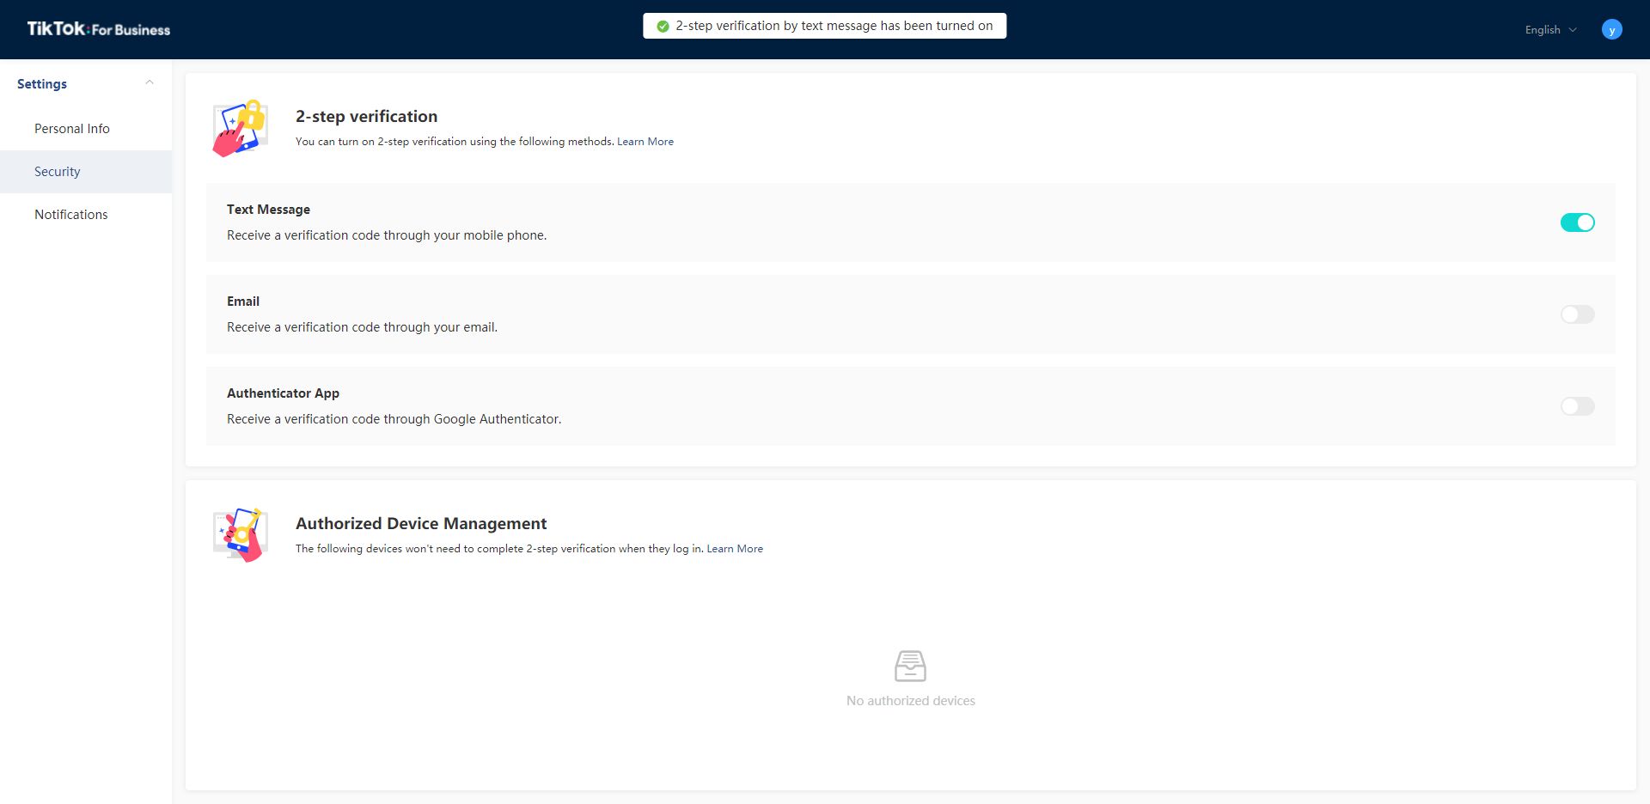Image resolution: width=1650 pixels, height=804 pixels.
Task: Enable the Email verification toggle
Action: (1577, 314)
